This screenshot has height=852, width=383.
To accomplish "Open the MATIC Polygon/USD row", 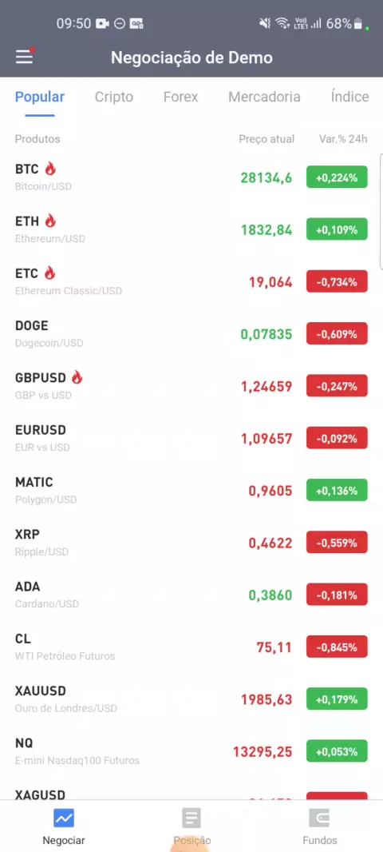I will coord(191,490).
